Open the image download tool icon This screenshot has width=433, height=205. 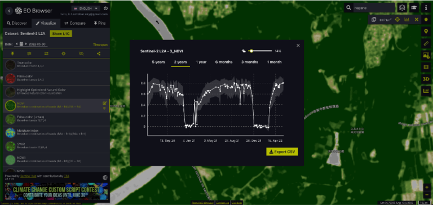tap(426, 55)
